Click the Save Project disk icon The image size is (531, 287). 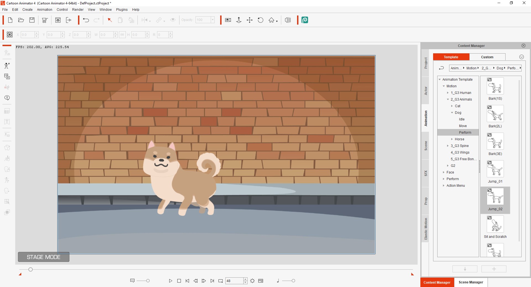point(32,20)
